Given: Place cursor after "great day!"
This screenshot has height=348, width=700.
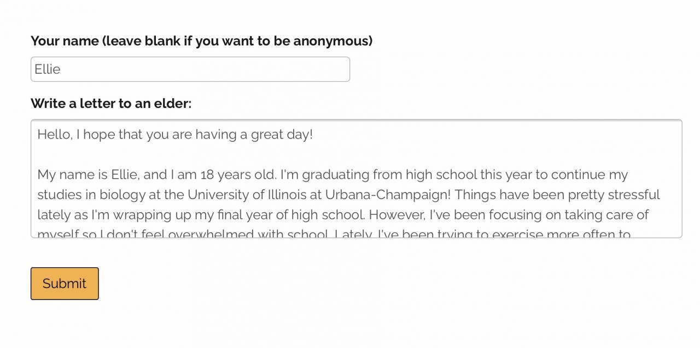Looking at the screenshot, I should tap(314, 135).
